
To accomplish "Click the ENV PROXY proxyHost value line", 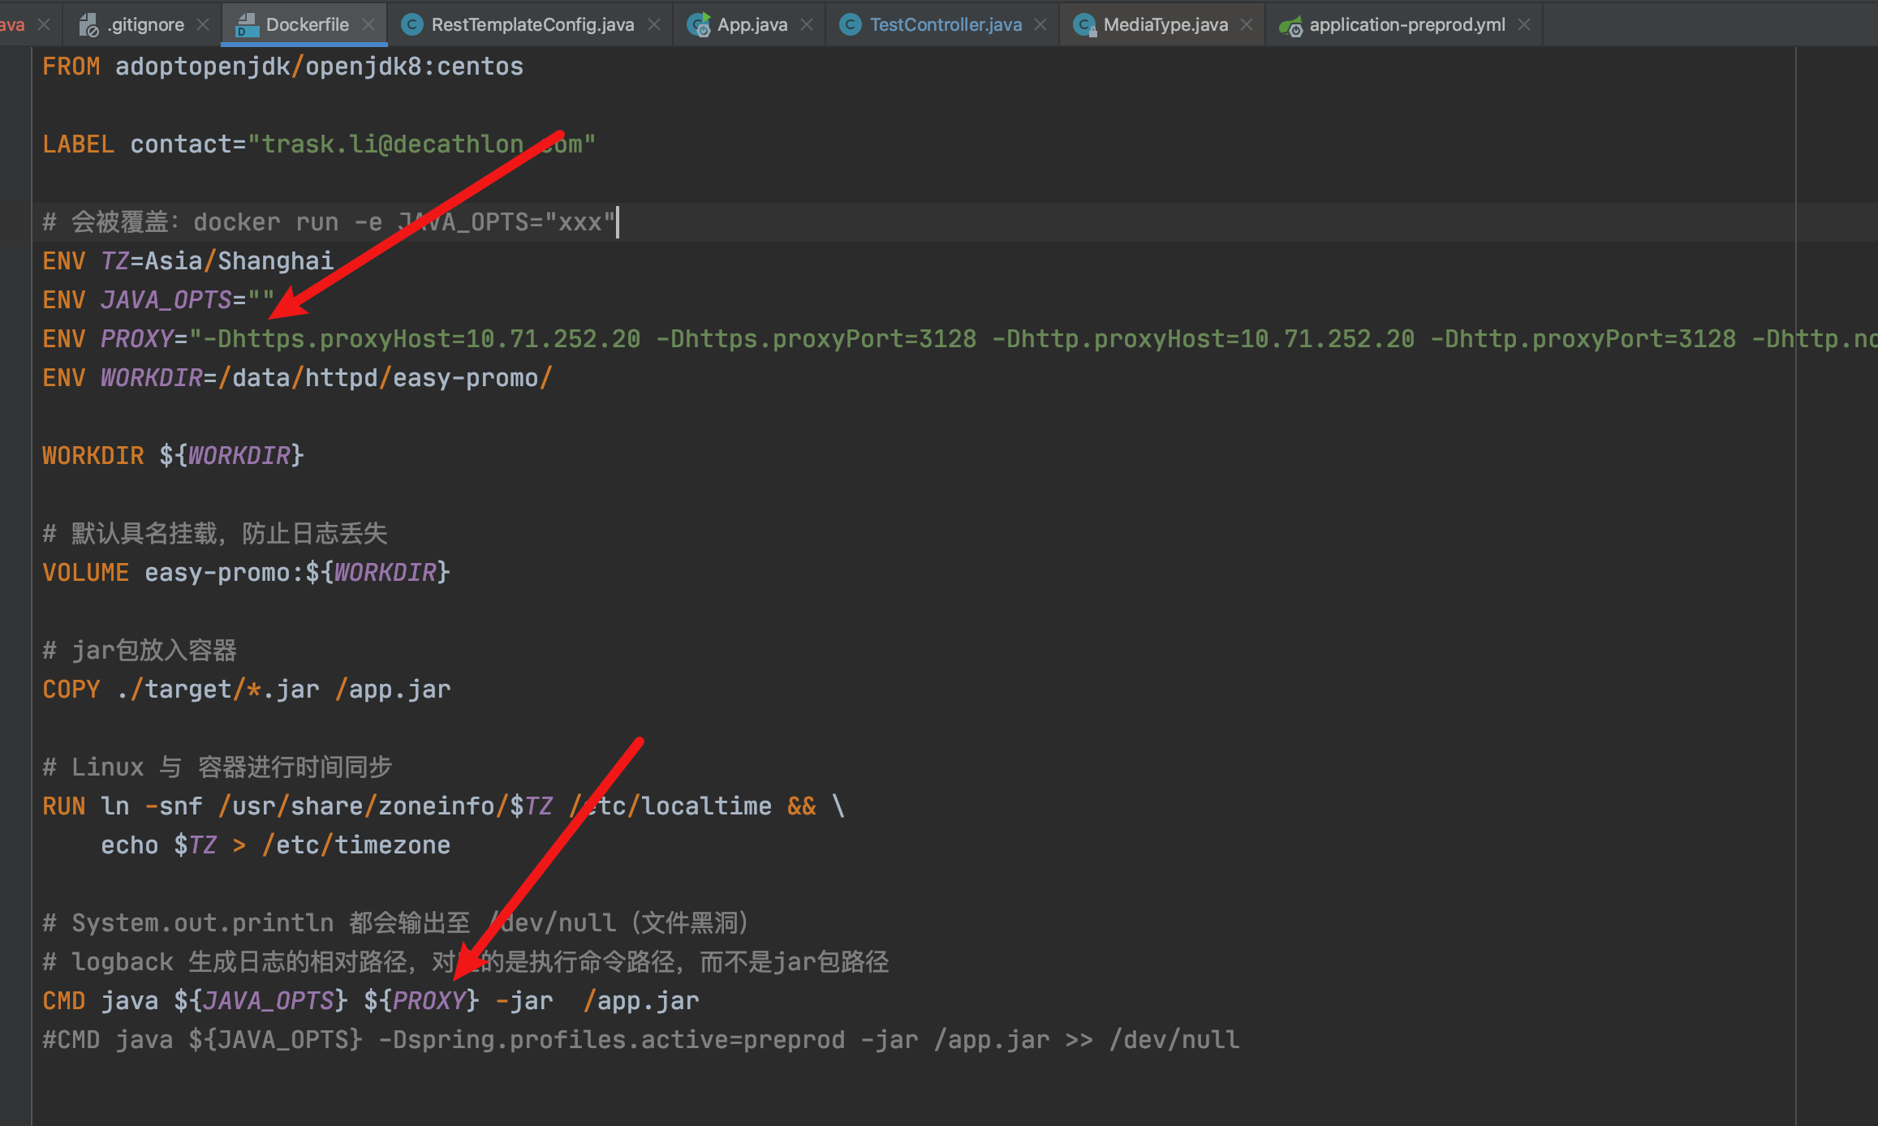I will (x=960, y=339).
